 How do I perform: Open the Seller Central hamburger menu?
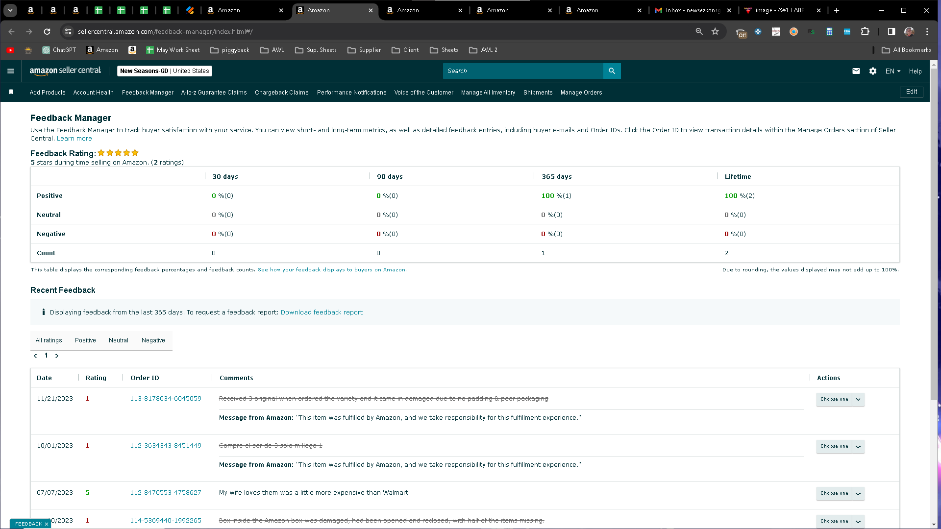click(11, 71)
